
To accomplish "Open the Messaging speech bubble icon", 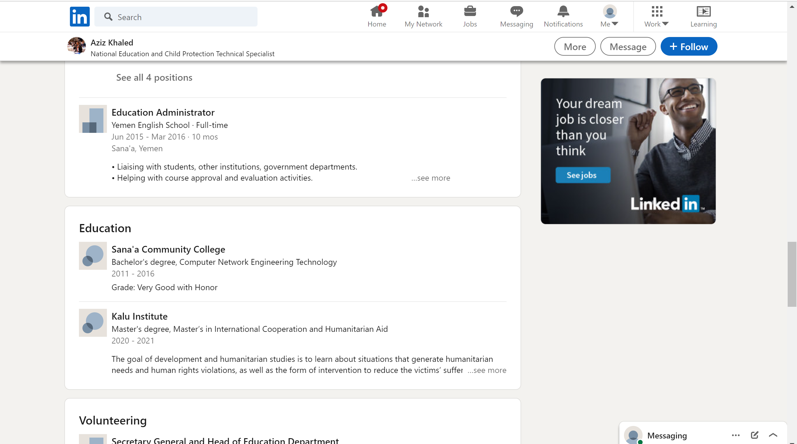I will [x=516, y=12].
